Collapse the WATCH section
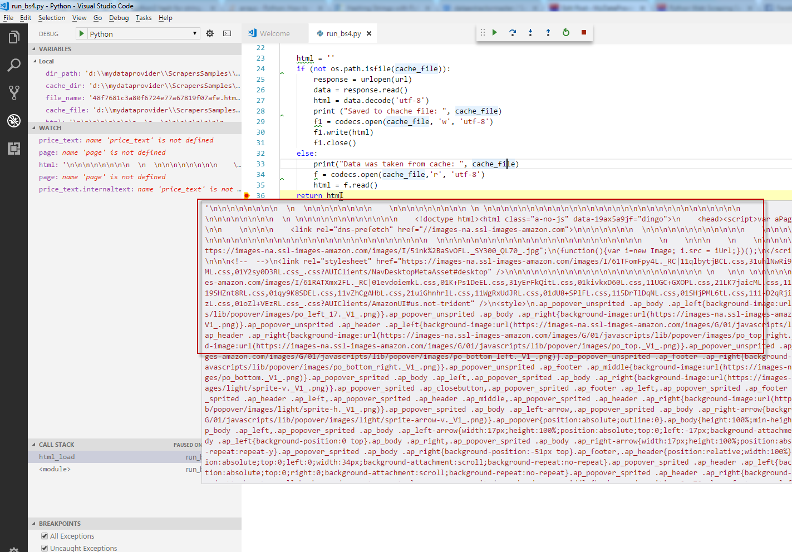Screen dimensions: 792x552 pyautogui.click(x=35, y=127)
